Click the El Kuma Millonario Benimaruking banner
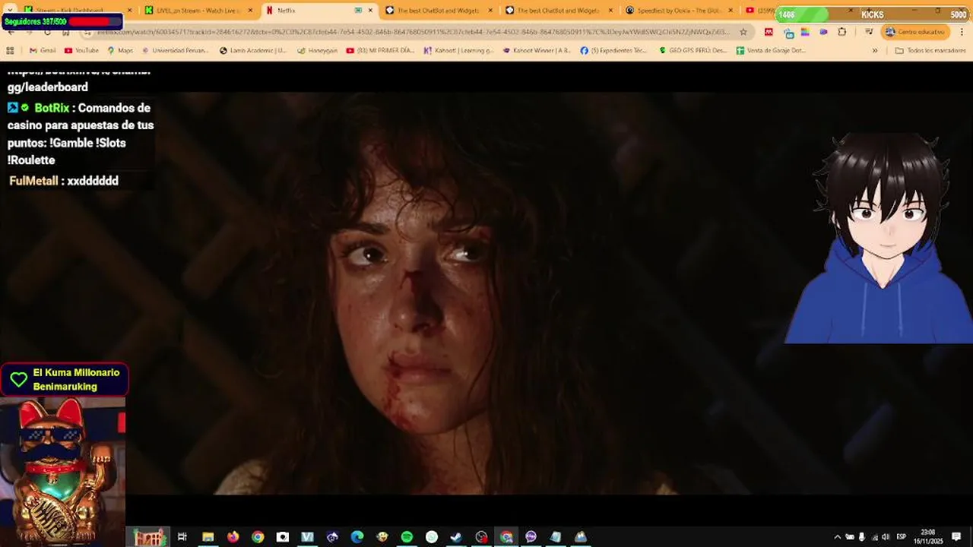Screen dimensions: 973x547 pyautogui.click(x=65, y=379)
